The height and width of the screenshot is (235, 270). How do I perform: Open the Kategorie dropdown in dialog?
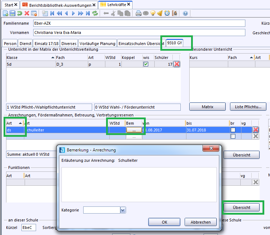(x=123, y=210)
